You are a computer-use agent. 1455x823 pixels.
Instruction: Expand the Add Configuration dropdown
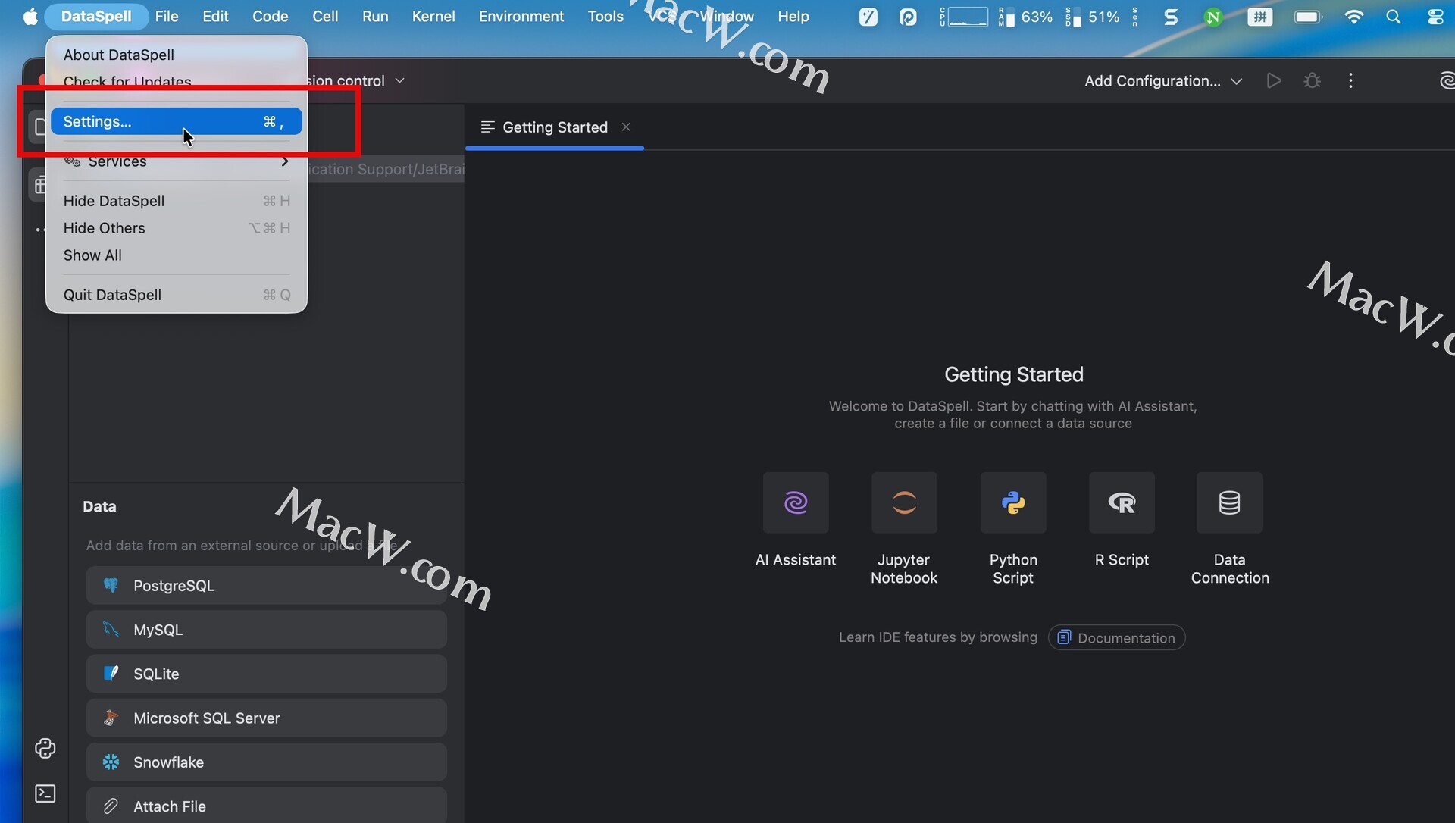pos(1162,80)
